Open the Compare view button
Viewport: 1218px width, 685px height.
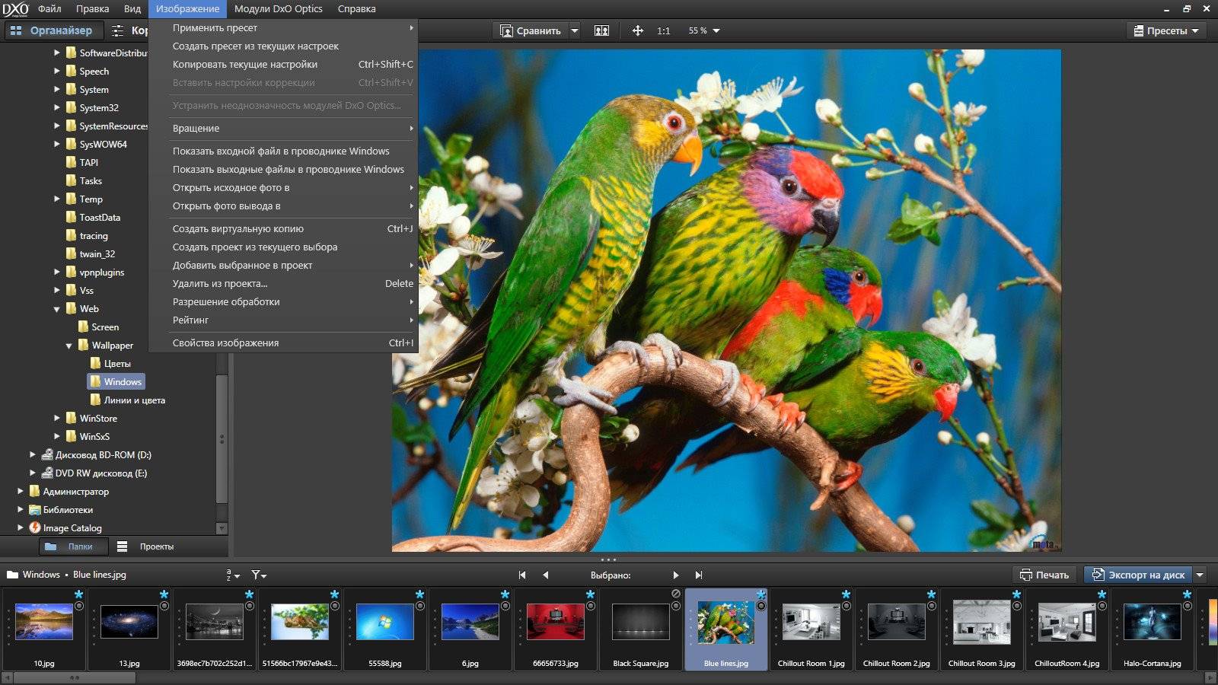[531, 30]
